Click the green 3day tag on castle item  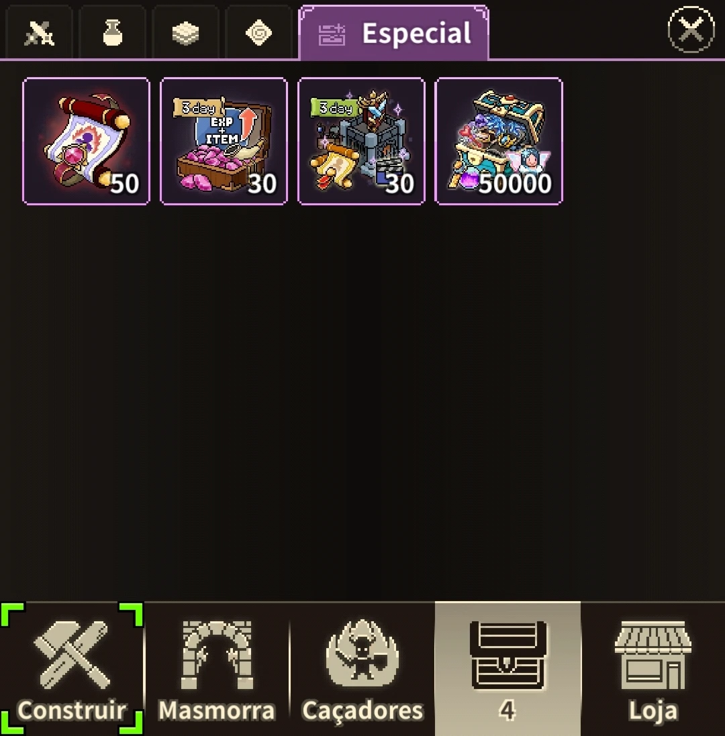point(335,108)
